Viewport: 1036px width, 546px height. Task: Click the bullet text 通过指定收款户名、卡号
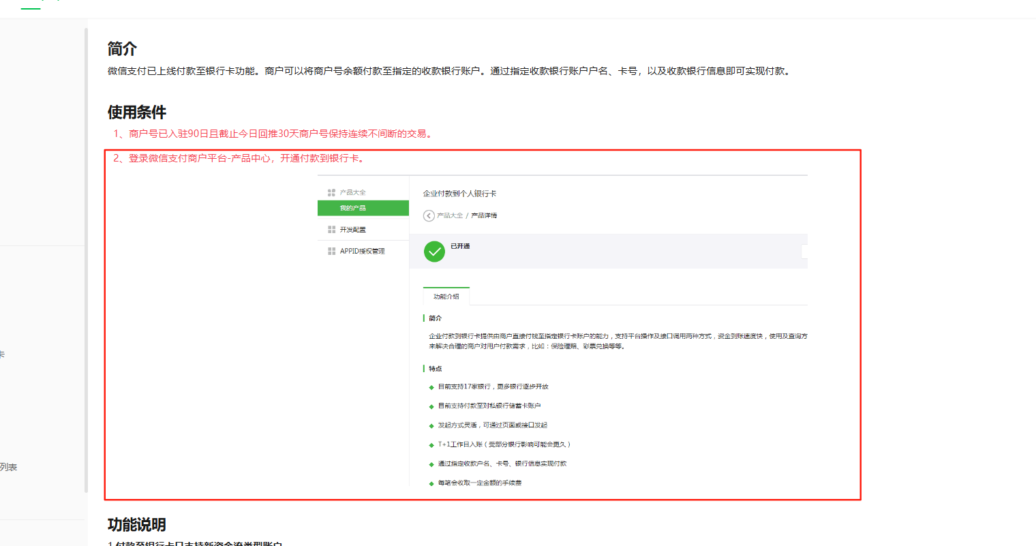(502, 464)
